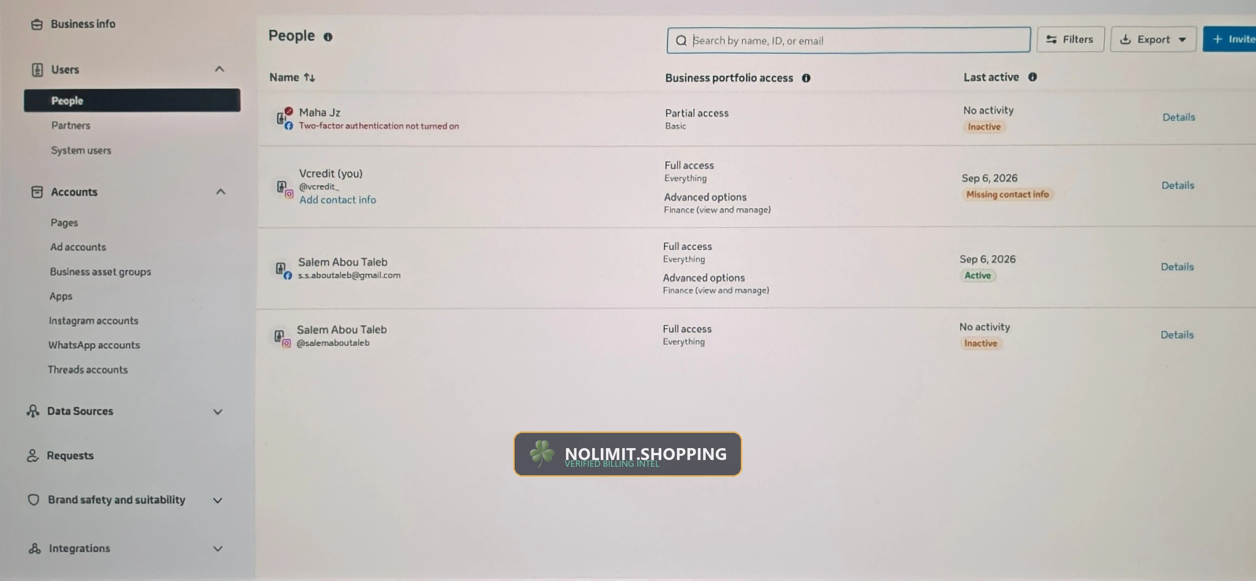
Task: Click the Business info briefcase icon
Action: coord(37,24)
